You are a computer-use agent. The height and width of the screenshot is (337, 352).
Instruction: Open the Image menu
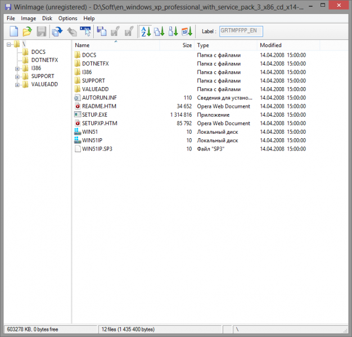click(28, 19)
